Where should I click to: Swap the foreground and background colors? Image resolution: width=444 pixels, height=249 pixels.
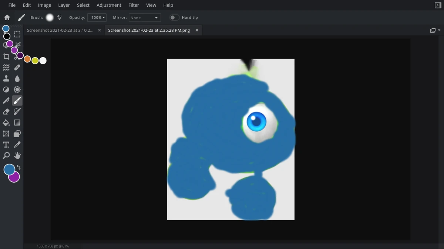tap(18, 167)
